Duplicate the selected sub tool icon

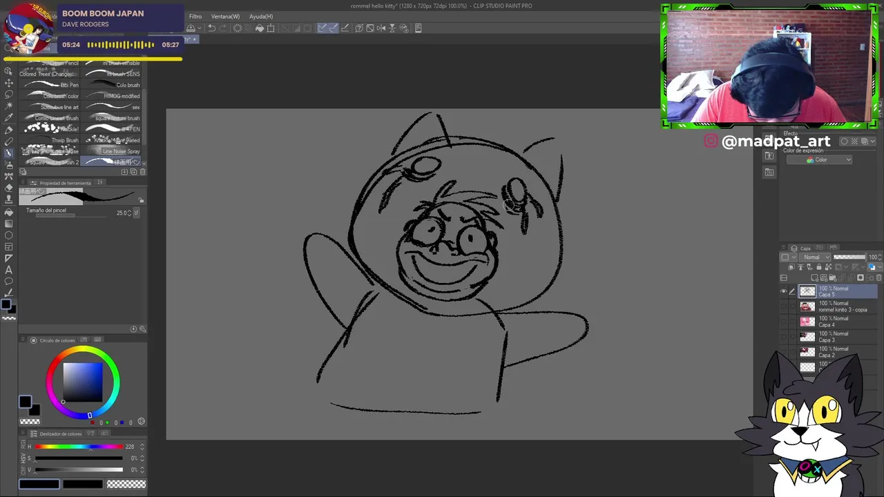point(133,172)
